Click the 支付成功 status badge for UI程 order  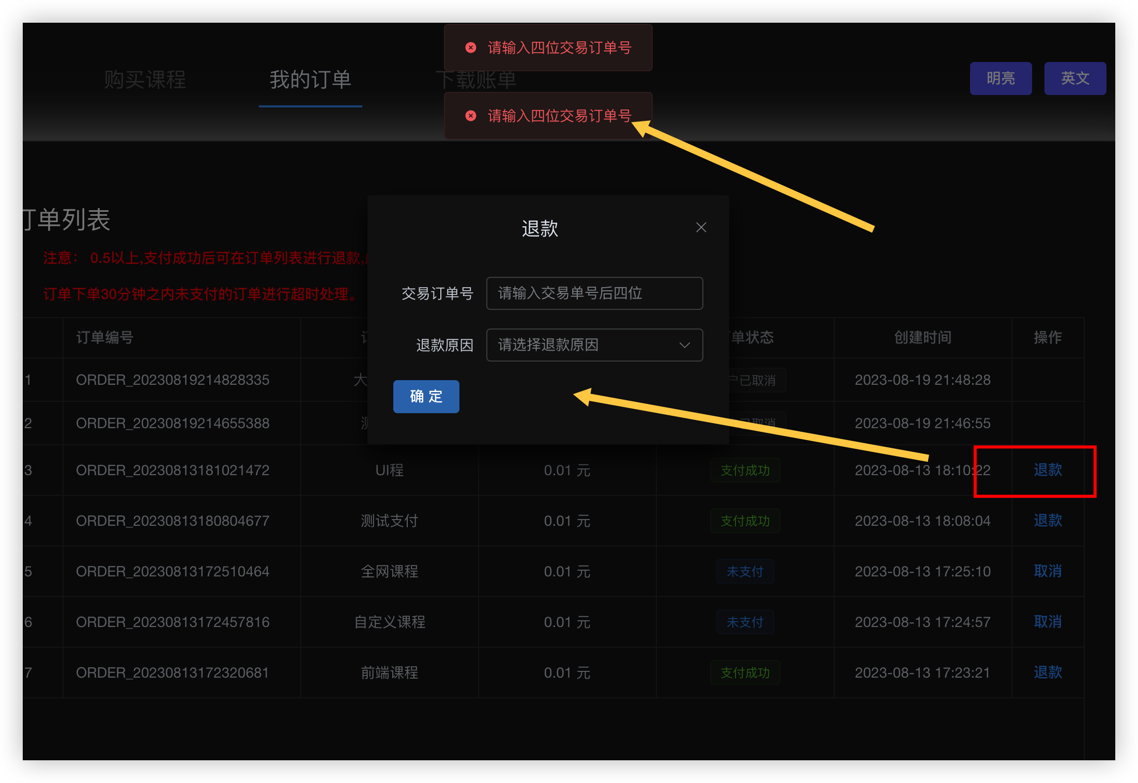(x=745, y=470)
